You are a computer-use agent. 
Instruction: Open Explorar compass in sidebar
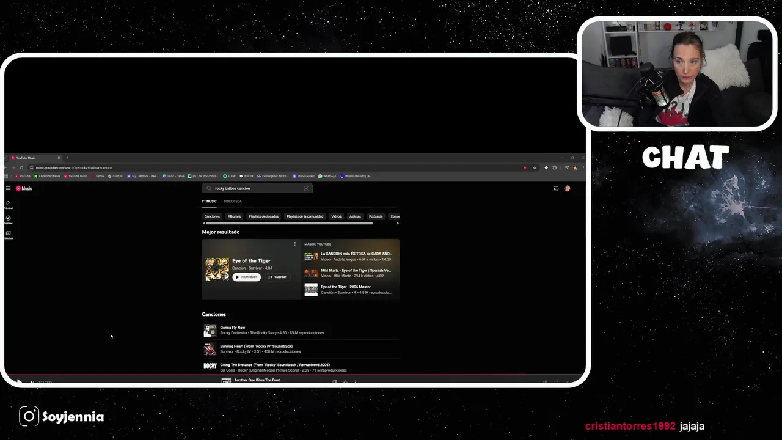tap(8, 219)
